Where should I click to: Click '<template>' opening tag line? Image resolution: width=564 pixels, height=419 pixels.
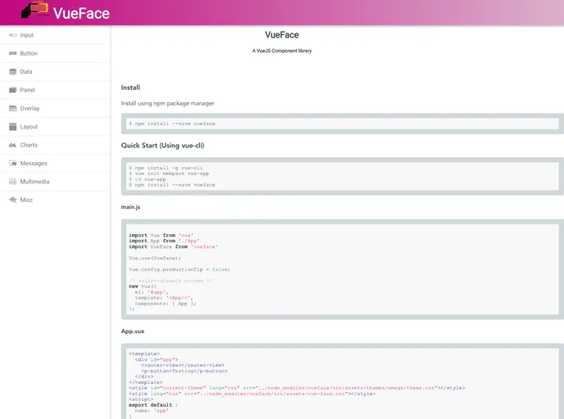(x=144, y=354)
